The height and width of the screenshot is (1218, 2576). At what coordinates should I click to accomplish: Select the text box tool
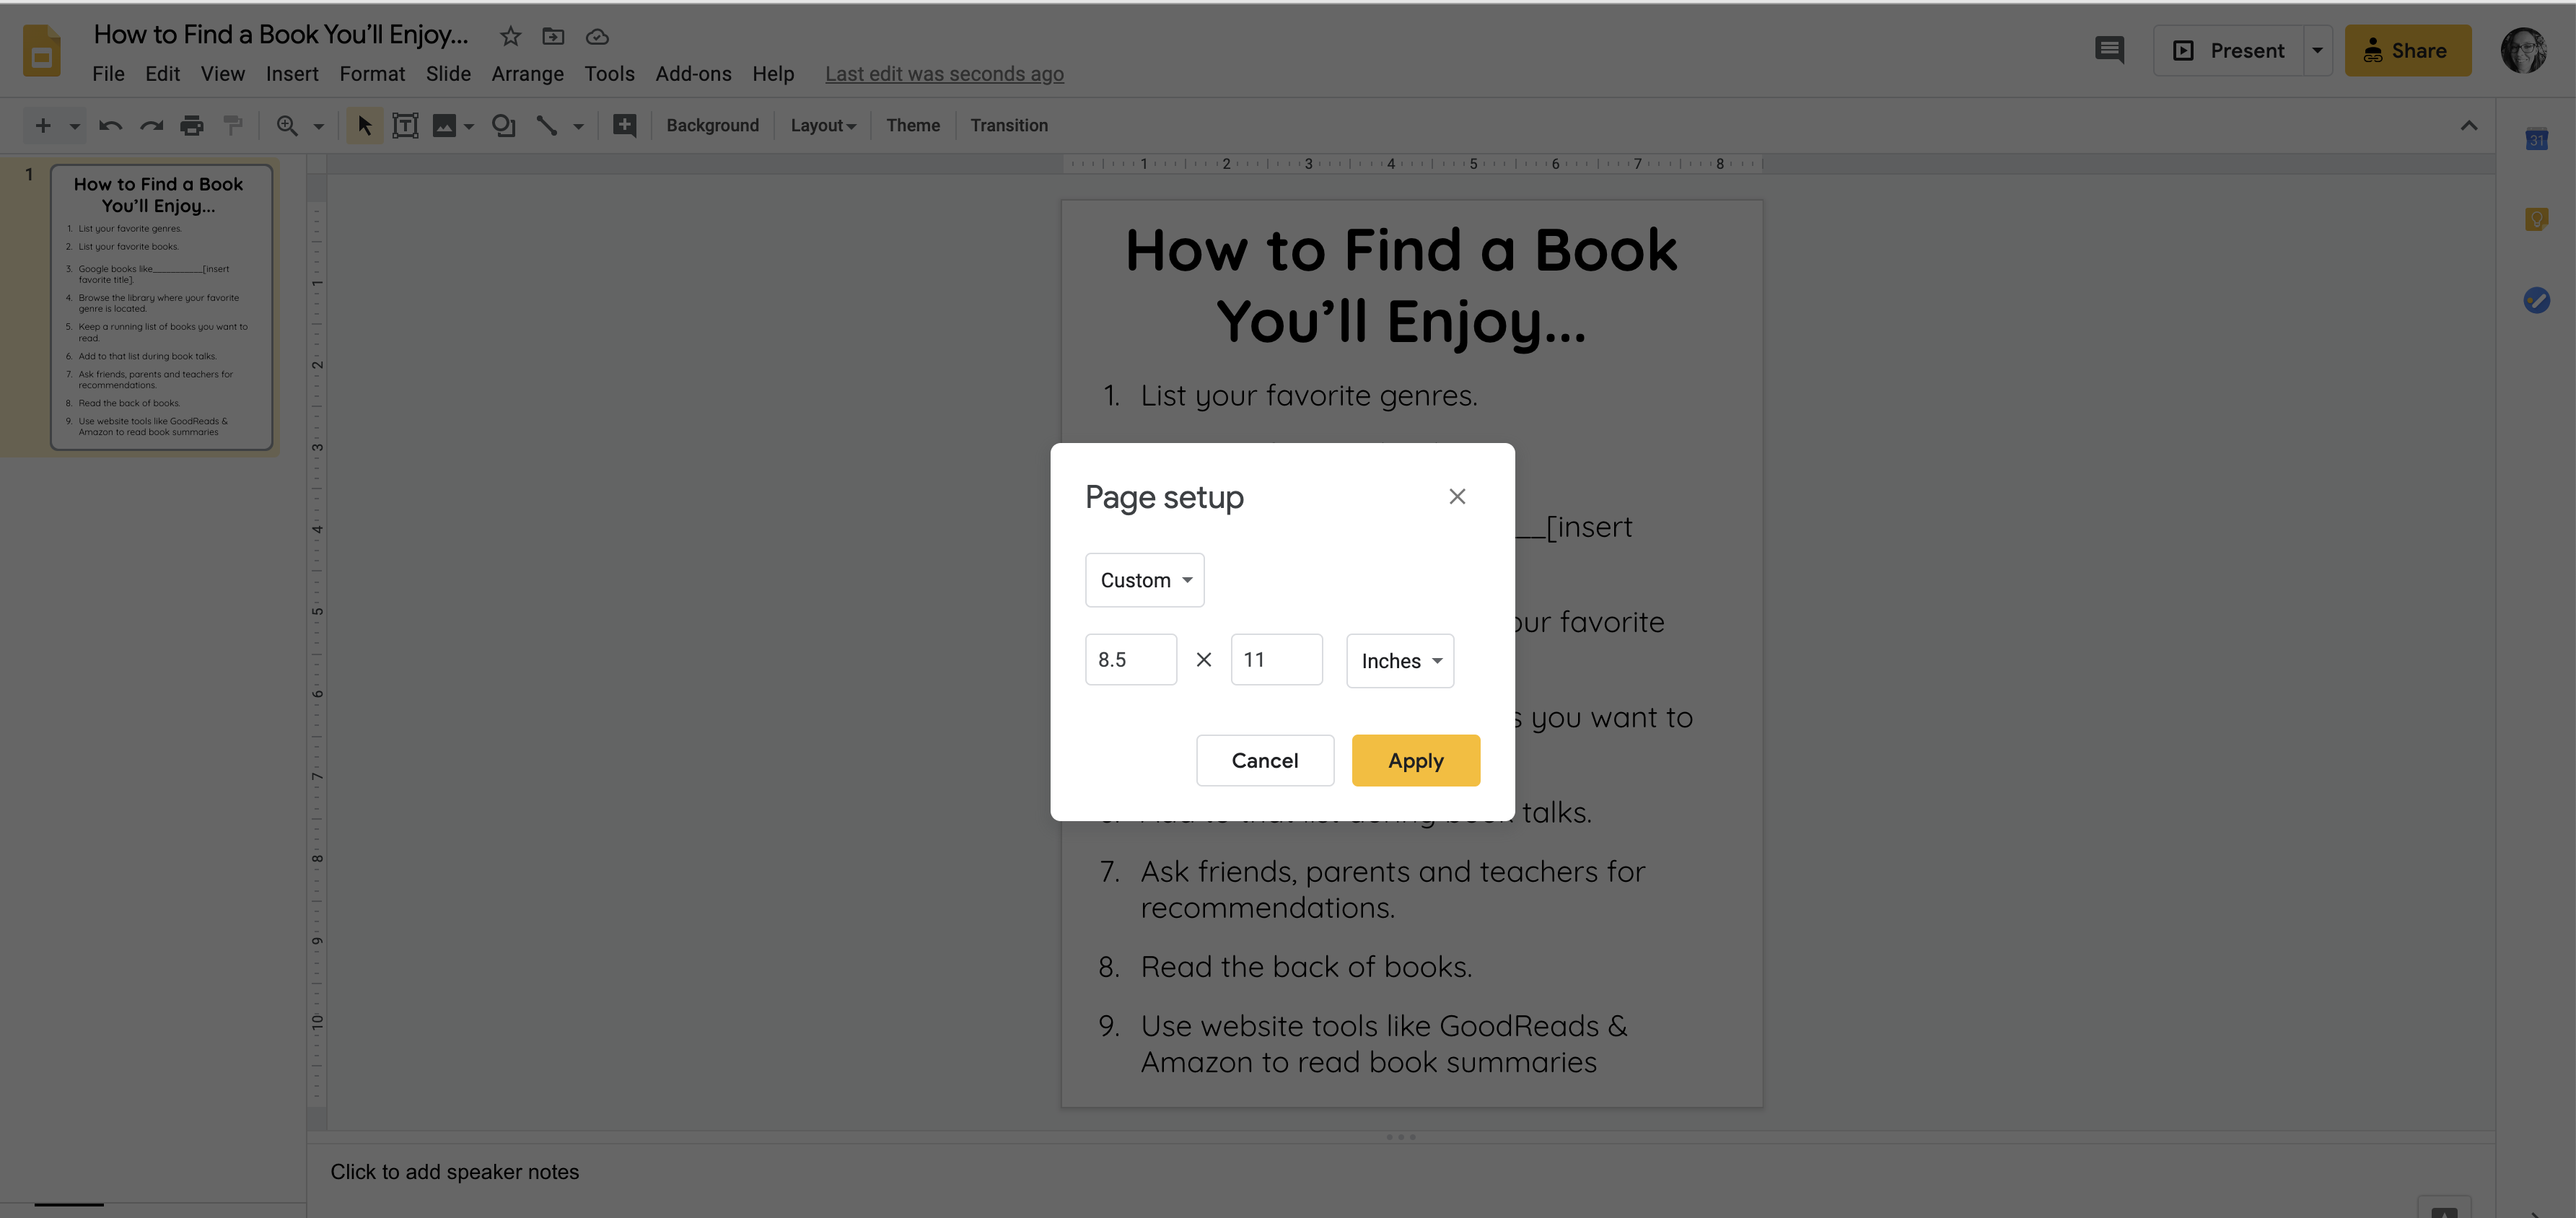pos(405,126)
